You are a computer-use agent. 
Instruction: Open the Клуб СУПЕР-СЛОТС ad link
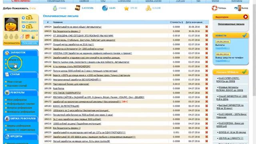[x=228, y=80]
